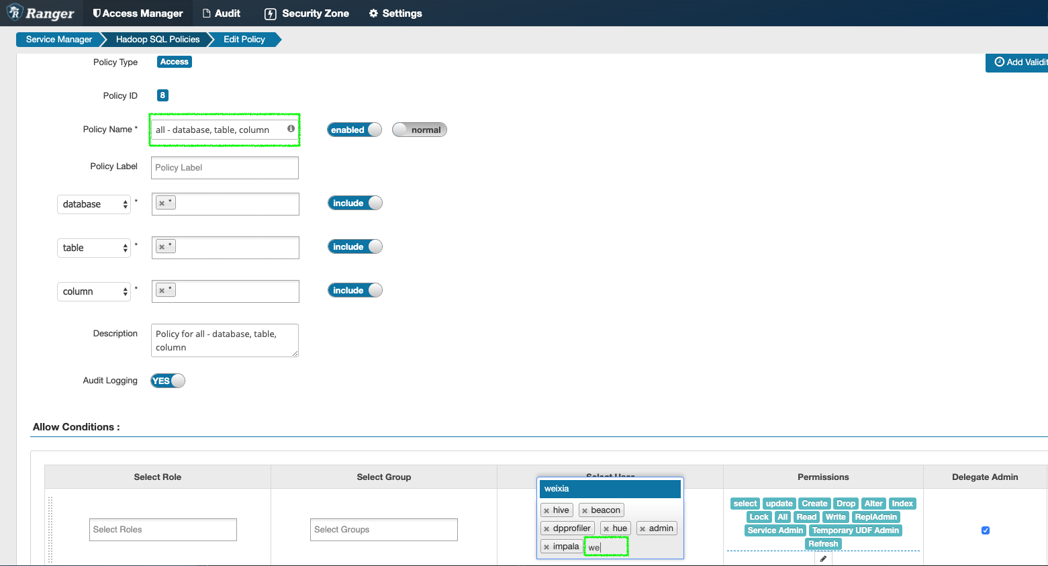The image size is (1048, 566).
Task: Click the All permission tag
Action: [782, 517]
